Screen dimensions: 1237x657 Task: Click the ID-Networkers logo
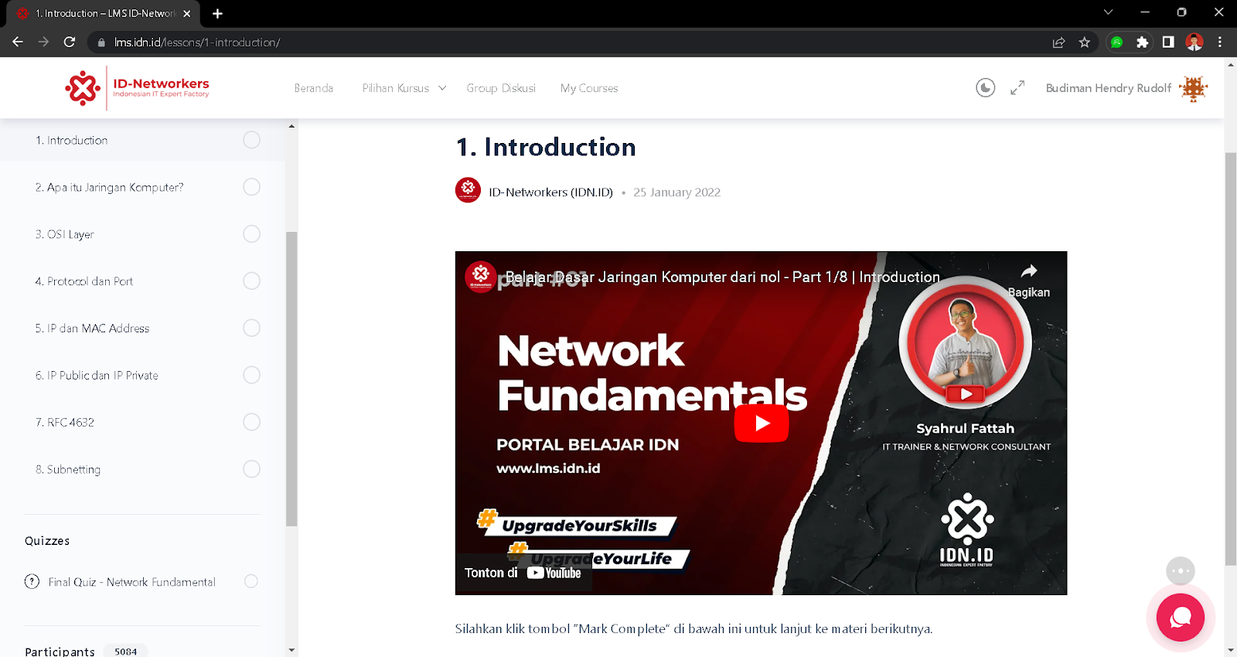pyautogui.click(x=138, y=88)
